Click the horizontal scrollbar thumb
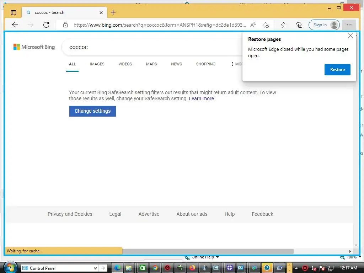The image size is (364, 273). coord(208,251)
